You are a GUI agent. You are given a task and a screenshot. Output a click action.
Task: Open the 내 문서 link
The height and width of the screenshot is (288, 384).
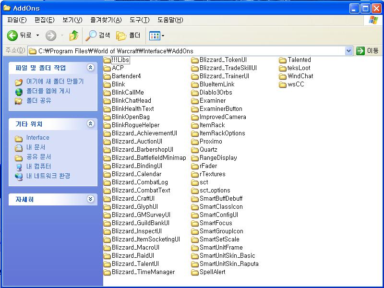pyautogui.click(x=36, y=147)
